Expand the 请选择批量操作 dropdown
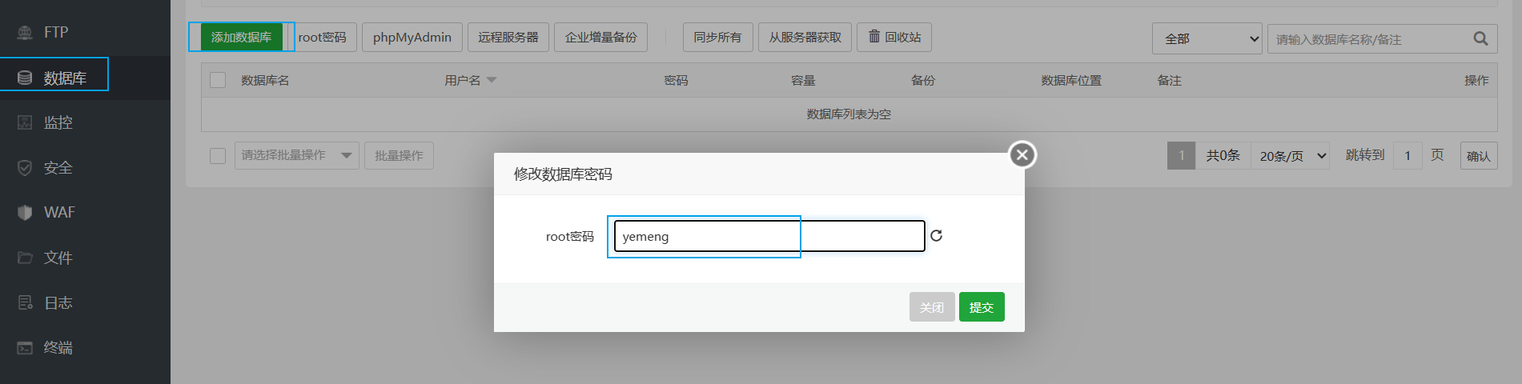The width and height of the screenshot is (1522, 384). tap(296, 155)
